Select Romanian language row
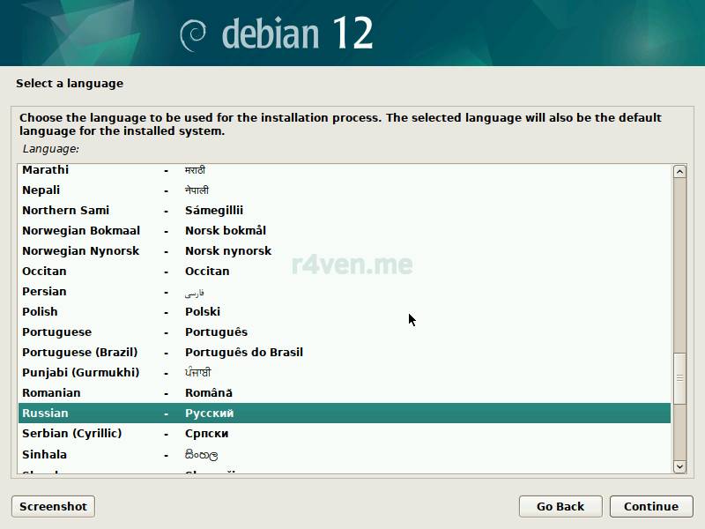Screen dimensions: 705x529 (51, 393)
